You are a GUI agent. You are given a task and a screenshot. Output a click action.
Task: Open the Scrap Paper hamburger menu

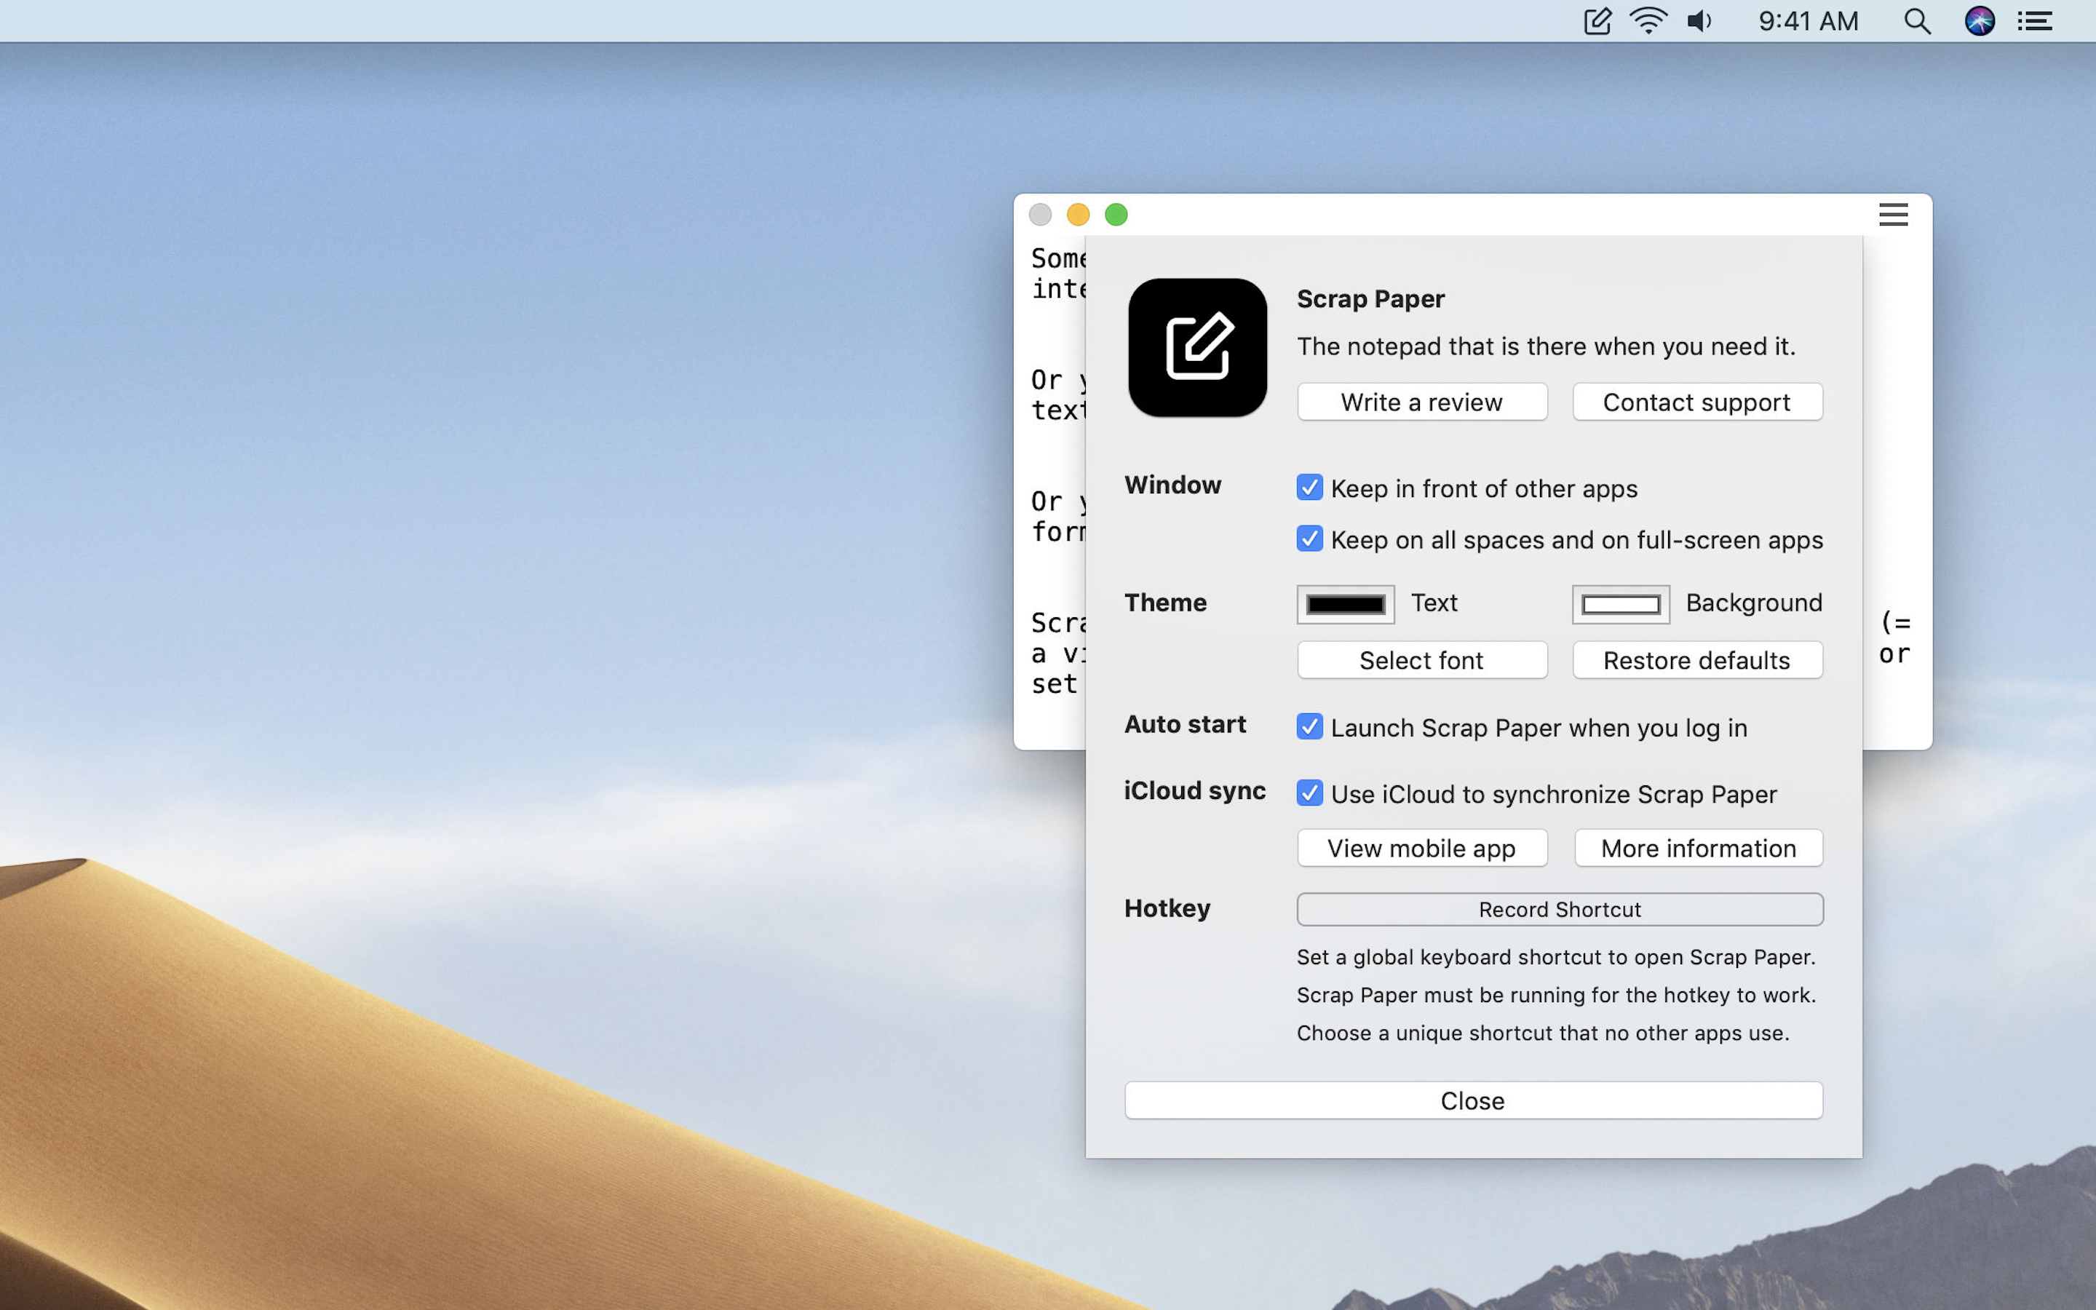tap(1894, 214)
